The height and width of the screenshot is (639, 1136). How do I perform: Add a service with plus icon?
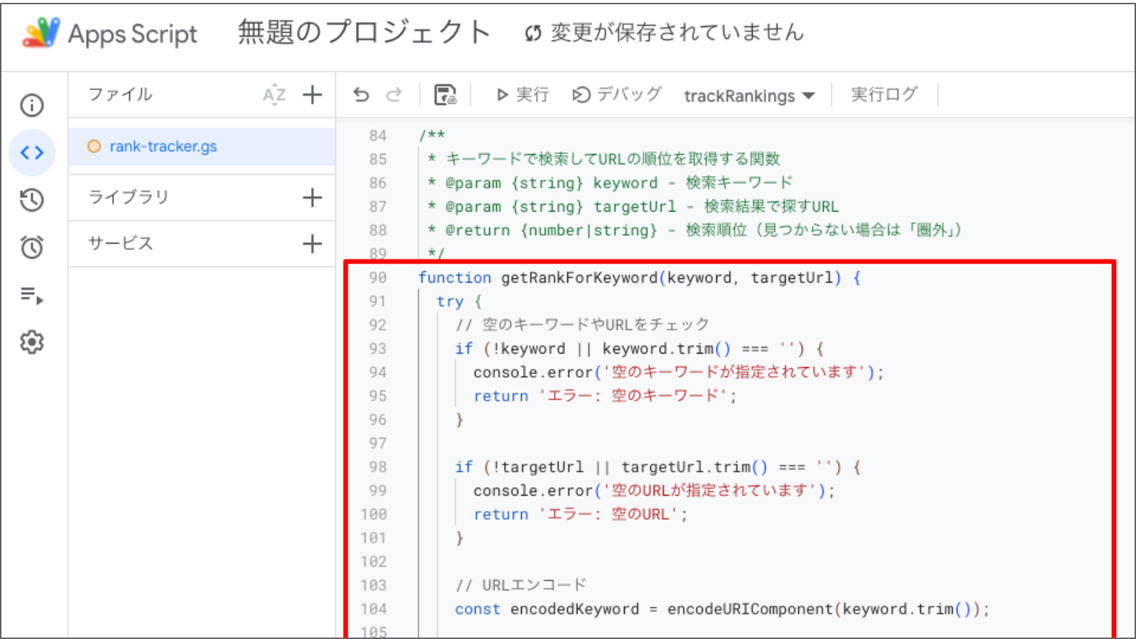[312, 244]
